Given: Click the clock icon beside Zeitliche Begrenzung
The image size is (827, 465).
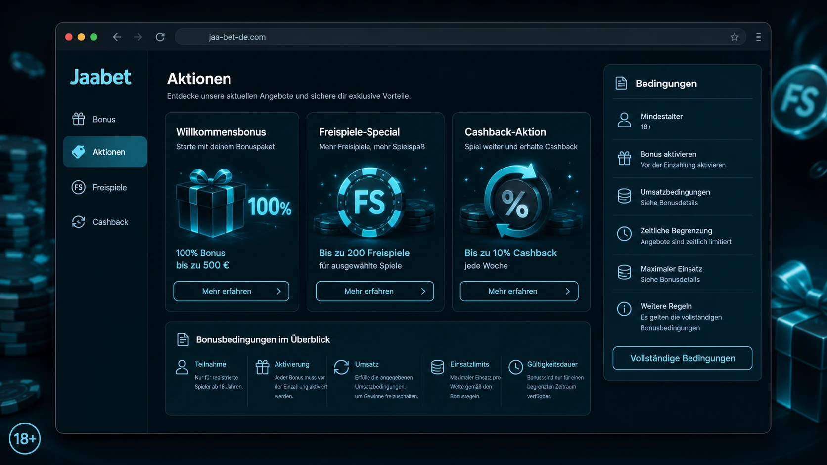Looking at the screenshot, I should (x=624, y=234).
